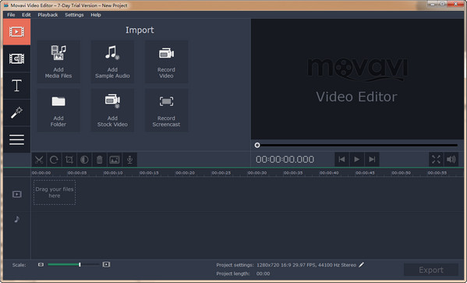The height and width of the screenshot is (283, 467).
Task: Edit project settings with the pencil icon
Action: point(361,264)
